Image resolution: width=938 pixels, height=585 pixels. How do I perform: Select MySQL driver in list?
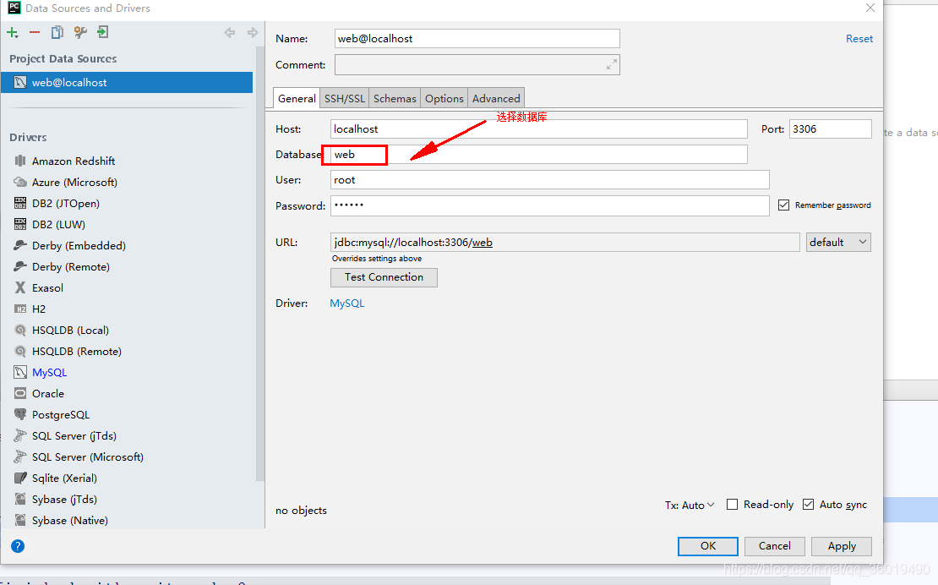pos(49,372)
